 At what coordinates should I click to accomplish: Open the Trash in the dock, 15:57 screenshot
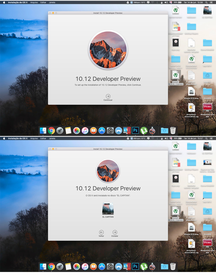(x=173, y=267)
